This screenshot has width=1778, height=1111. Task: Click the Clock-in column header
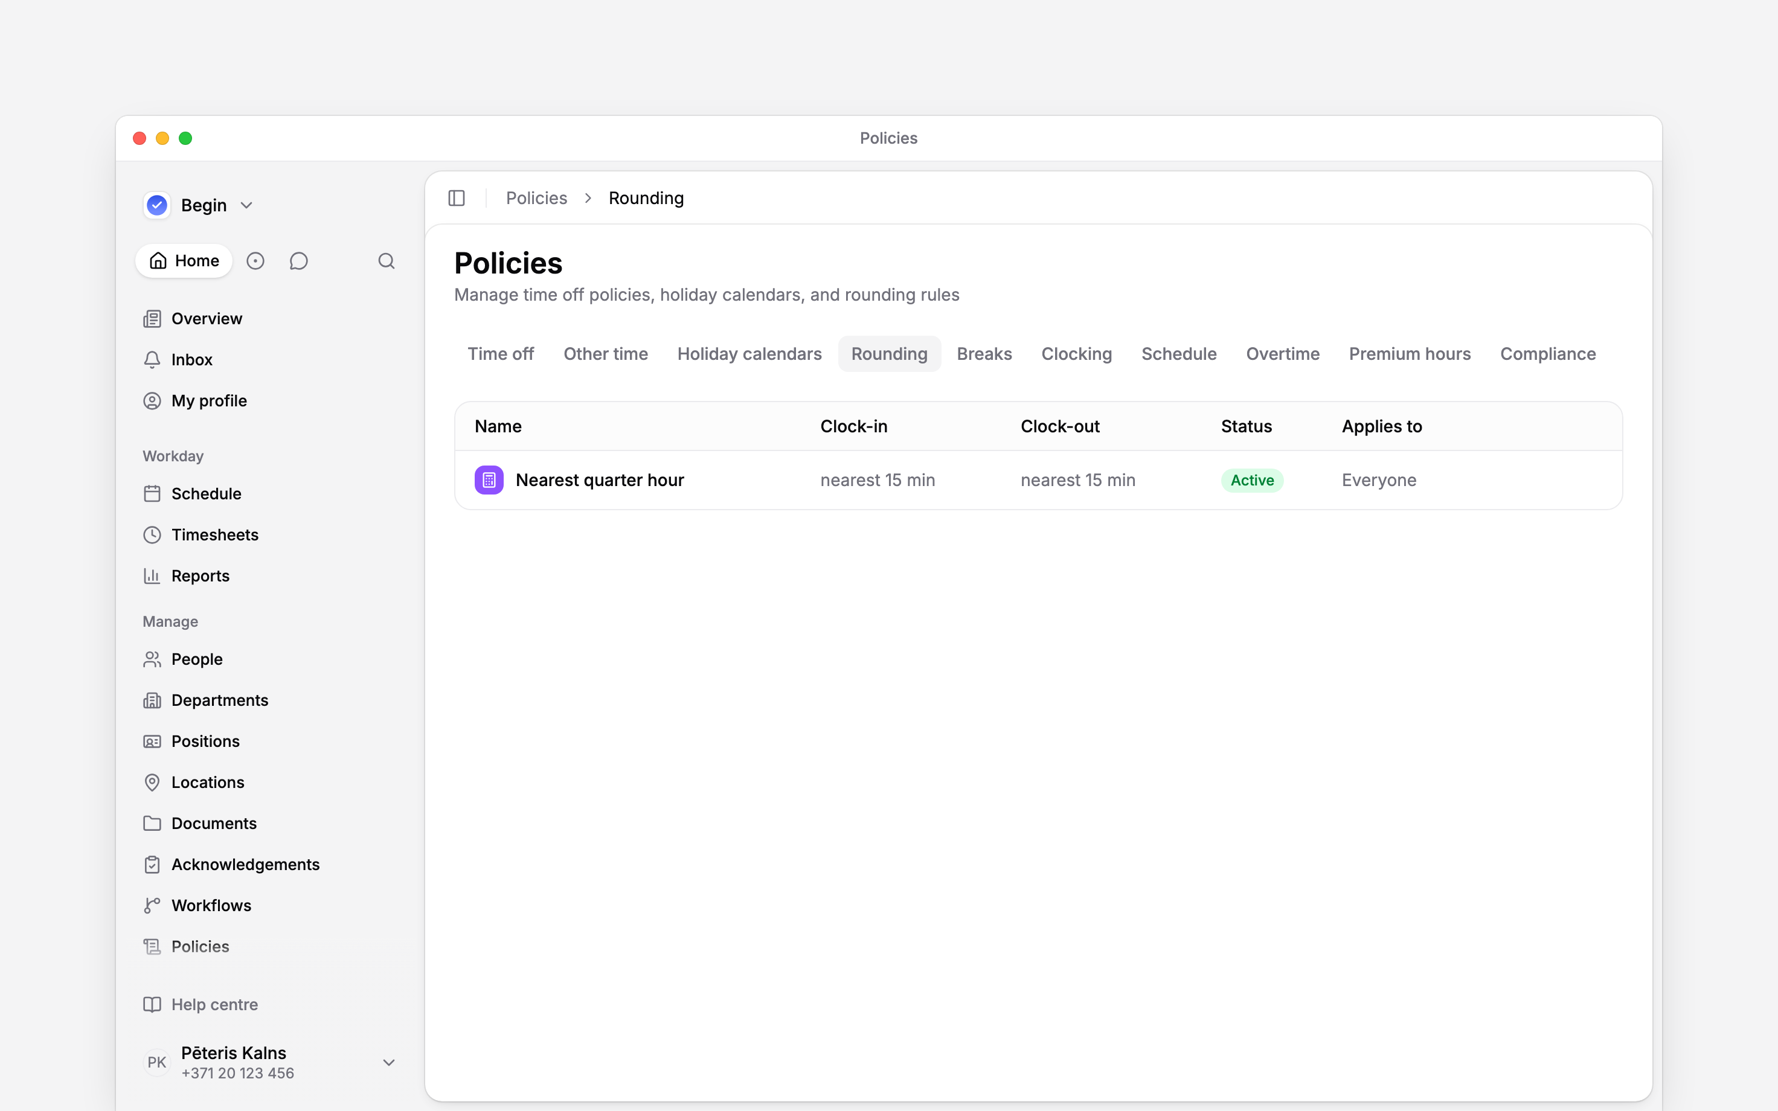(x=854, y=427)
